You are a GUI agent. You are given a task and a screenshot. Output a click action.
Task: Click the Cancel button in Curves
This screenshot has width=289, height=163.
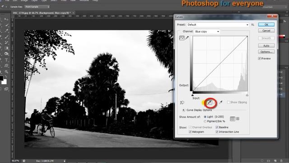(266, 31)
